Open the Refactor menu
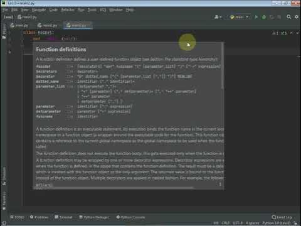Viewport: 301px width, 226px height. (x=68, y=10)
